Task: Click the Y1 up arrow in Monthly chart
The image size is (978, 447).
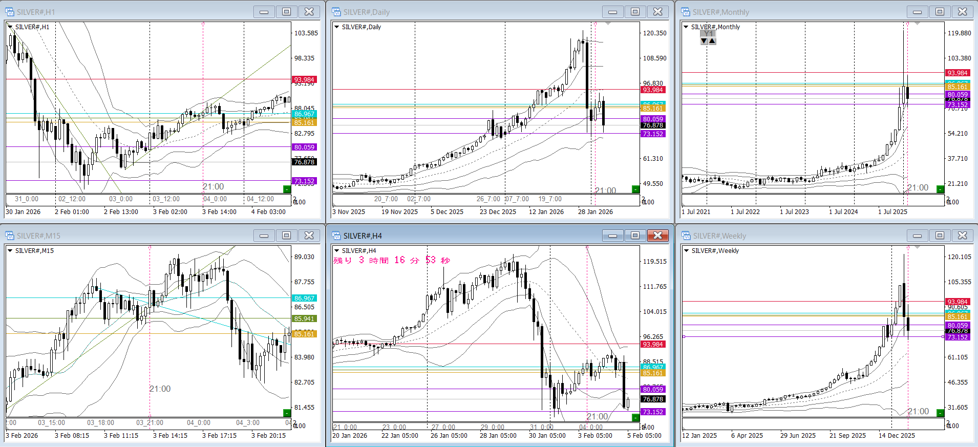Action: click(x=712, y=41)
